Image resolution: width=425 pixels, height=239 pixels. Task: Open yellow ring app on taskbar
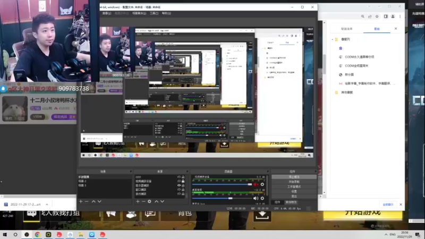(48, 235)
